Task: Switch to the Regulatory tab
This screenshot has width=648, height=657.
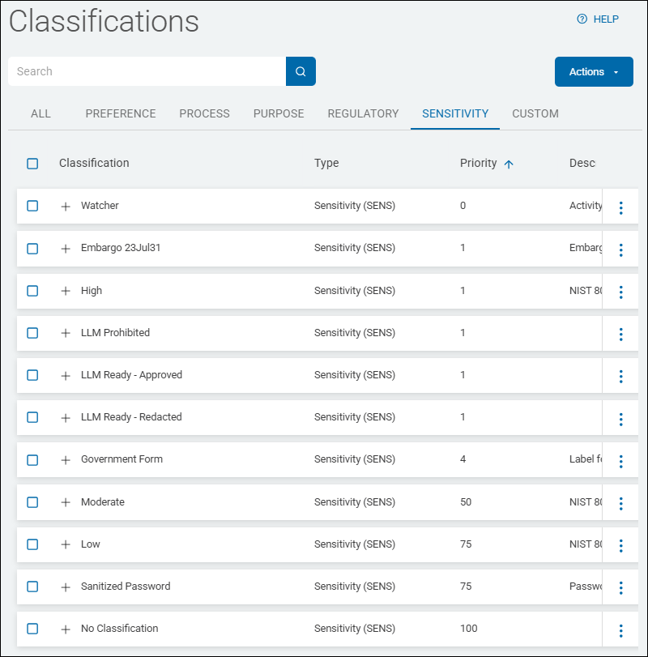Action: pyautogui.click(x=363, y=113)
